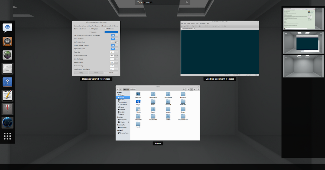325x170 pixels.
Task: Show all applications from the dock grid icon
Action: coord(7,136)
